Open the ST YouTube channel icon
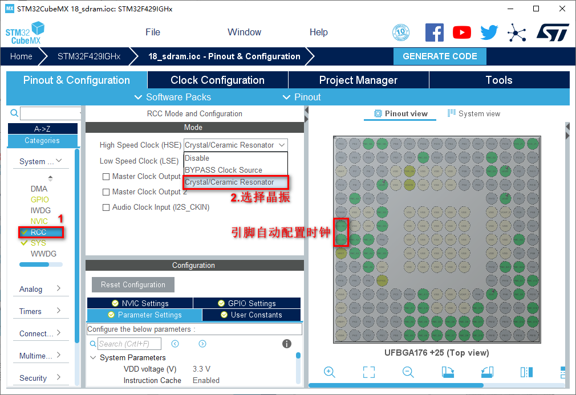 click(x=462, y=32)
